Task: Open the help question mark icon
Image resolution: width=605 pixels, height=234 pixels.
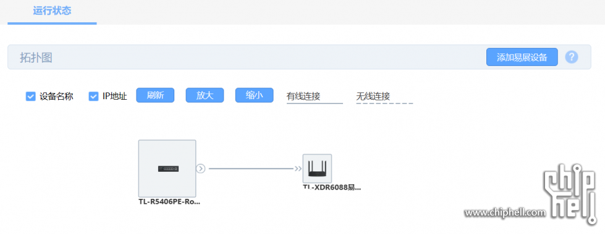Action: [x=572, y=57]
